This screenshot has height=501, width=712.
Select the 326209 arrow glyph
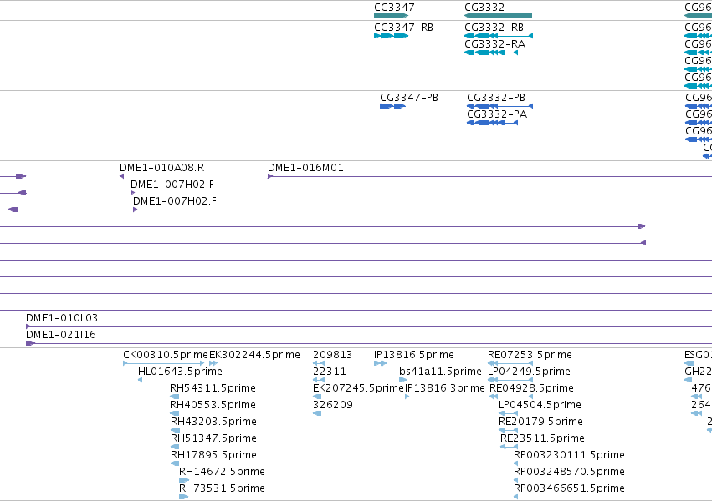coord(317,413)
